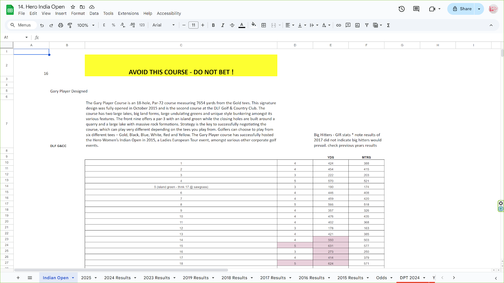Select the Paint format tool
Screen dimensions: 504x283
pos(70,25)
